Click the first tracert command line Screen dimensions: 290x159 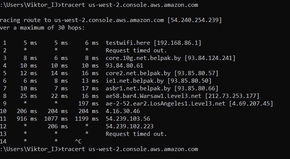tap(99, 5)
